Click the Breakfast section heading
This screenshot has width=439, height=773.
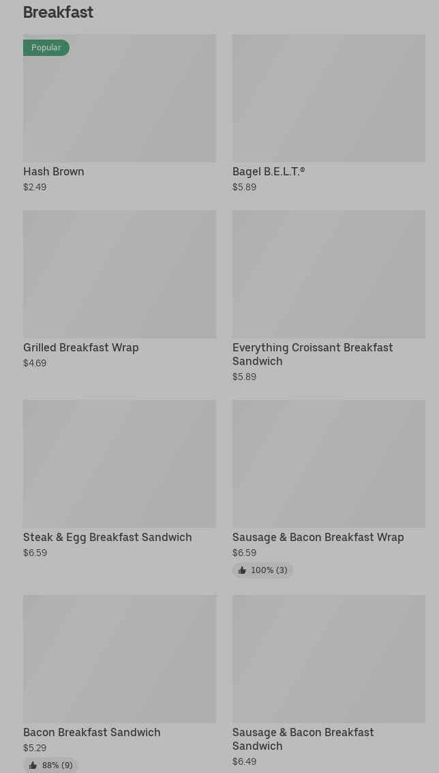[58, 12]
